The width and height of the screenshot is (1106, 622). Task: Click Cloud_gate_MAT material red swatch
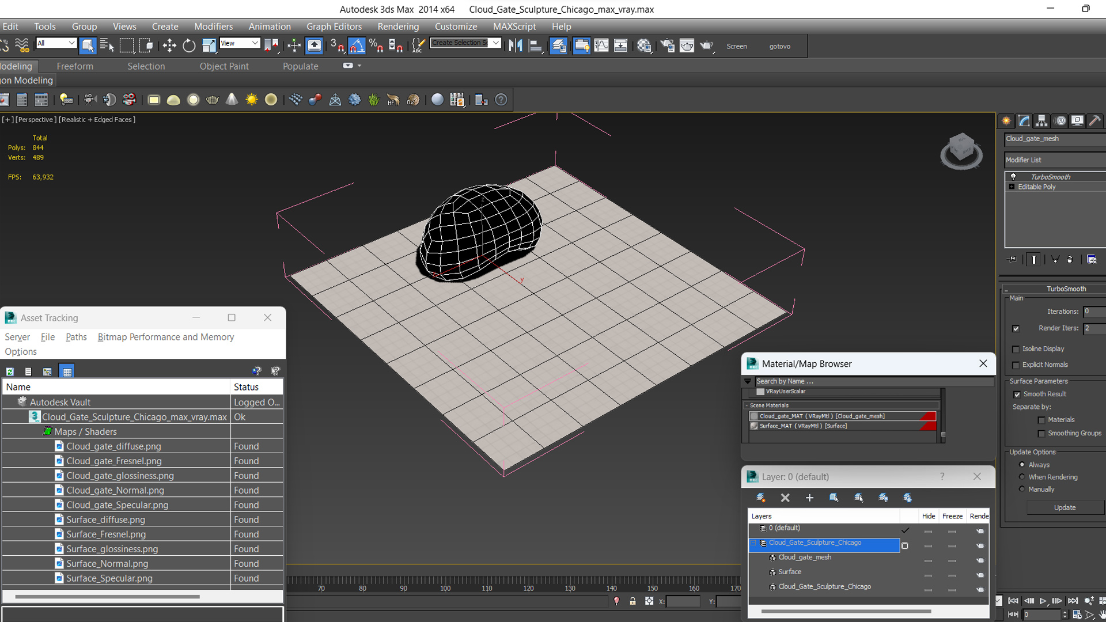click(928, 416)
